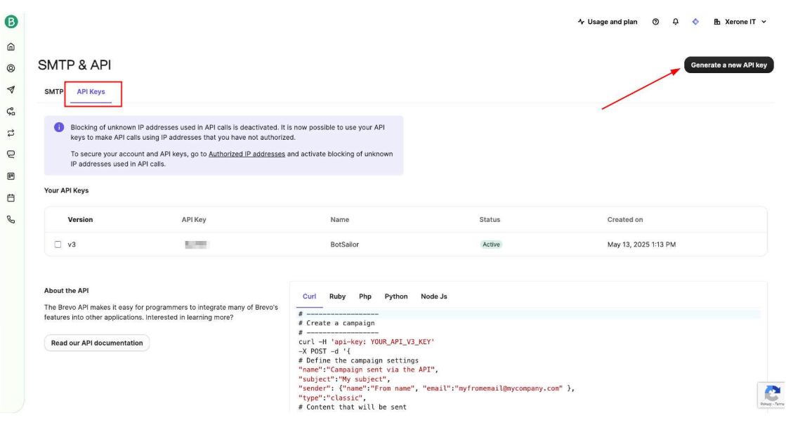
Task: Click the May 13, 2025 1:13 PM date
Action: click(x=641, y=244)
